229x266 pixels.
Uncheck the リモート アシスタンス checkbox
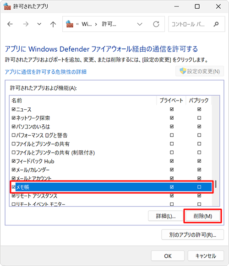point(14,196)
